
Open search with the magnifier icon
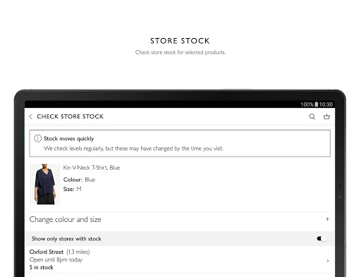click(312, 116)
